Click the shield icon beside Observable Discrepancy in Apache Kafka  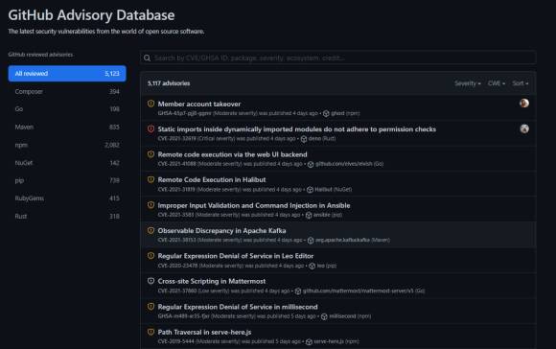[151, 230]
